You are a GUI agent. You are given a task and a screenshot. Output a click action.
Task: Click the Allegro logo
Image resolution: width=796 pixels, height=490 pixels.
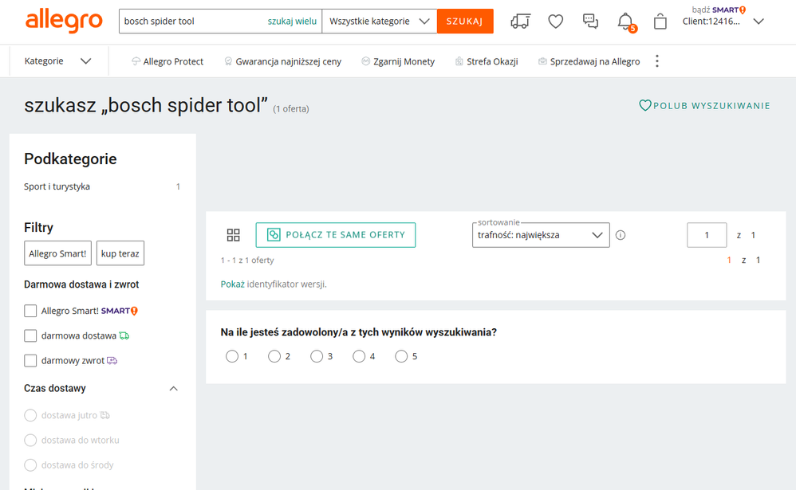(64, 22)
